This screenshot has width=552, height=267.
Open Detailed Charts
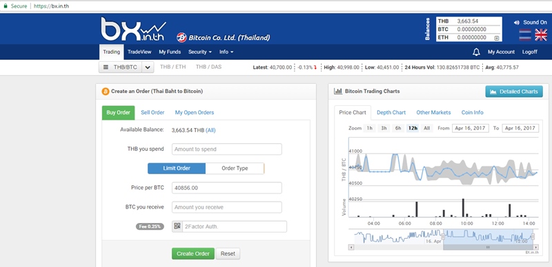[x=514, y=92]
